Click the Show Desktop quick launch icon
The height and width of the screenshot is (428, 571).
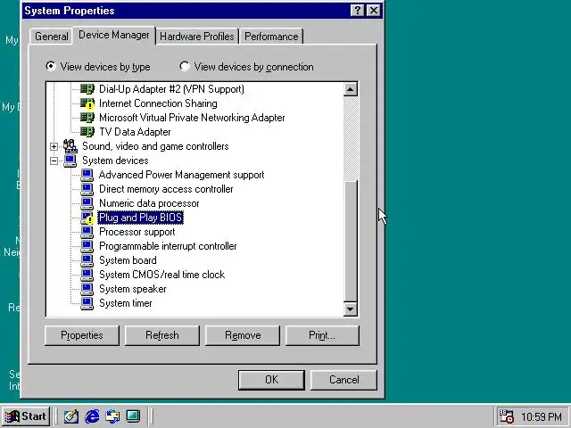point(71,416)
